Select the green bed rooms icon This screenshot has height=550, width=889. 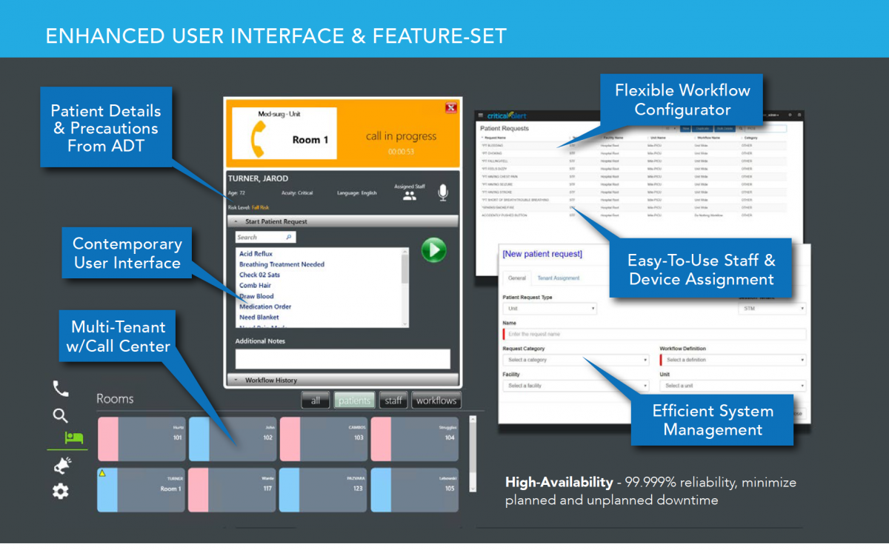coord(73,437)
